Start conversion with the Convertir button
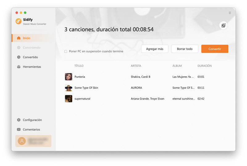This screenshot has width=247, height=166. (x=215, y=49)
